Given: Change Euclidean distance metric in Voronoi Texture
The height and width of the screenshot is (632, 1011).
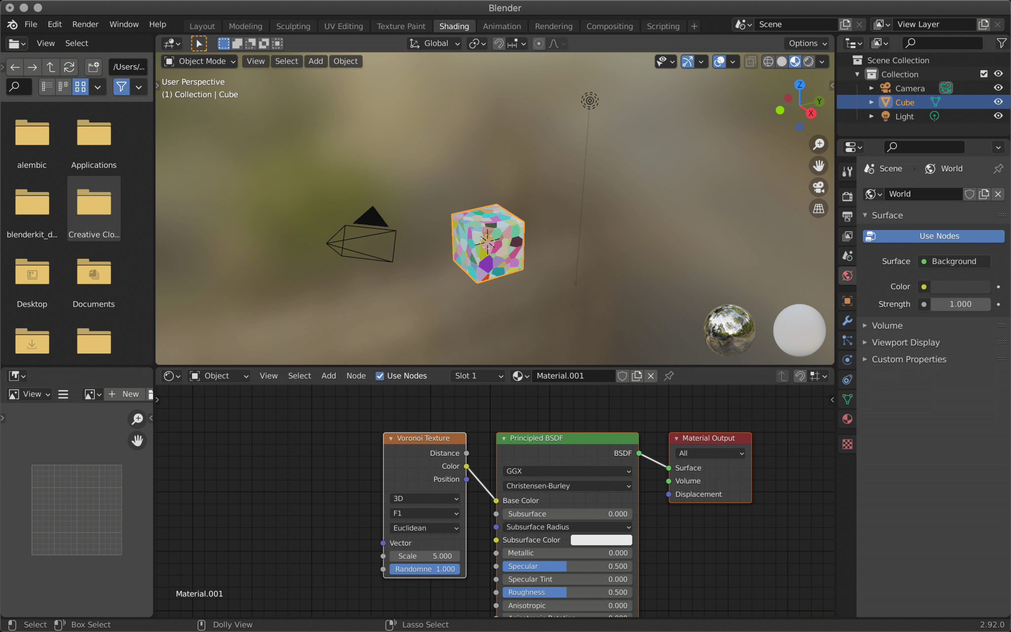Looking at the screenshot, I should [x=424, y=528].
